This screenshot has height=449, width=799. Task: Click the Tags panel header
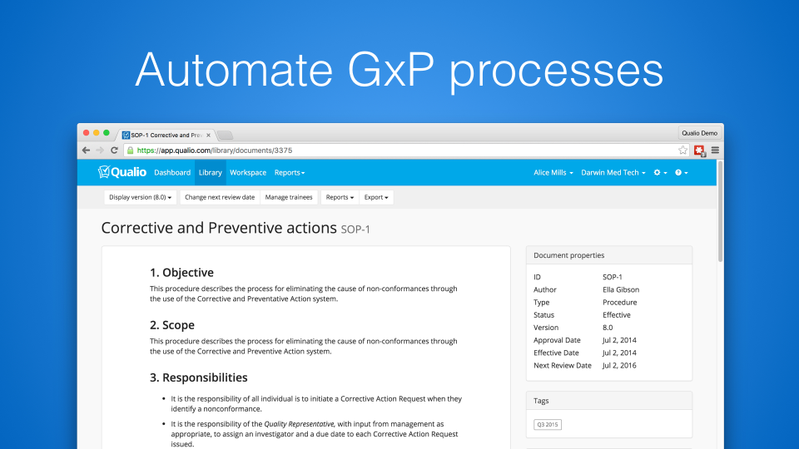click(x=609, y=401)
